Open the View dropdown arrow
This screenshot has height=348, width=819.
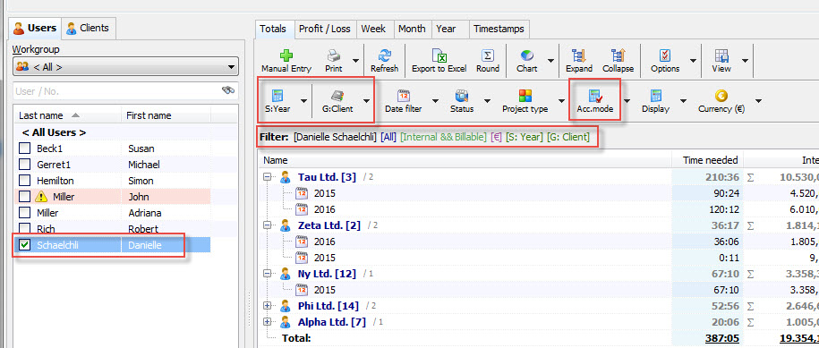pyautogui.click(x=745, y=61)
